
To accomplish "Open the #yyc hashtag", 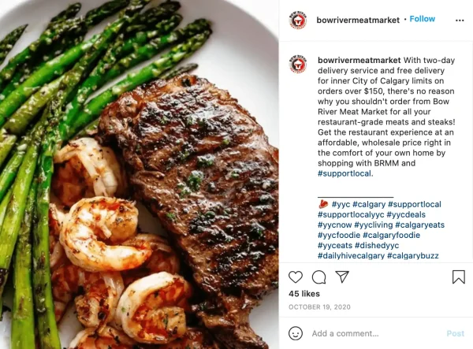I will (x=341, y=204).
